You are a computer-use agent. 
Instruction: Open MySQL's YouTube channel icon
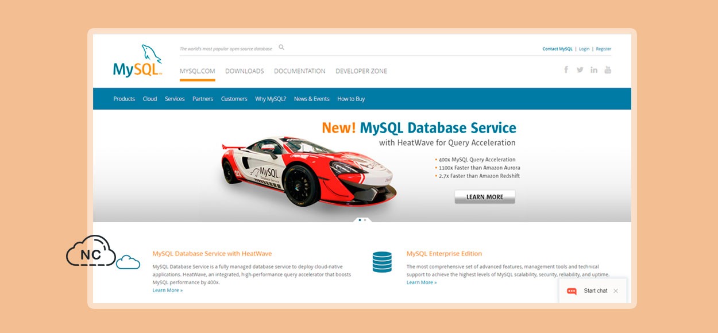608,69
